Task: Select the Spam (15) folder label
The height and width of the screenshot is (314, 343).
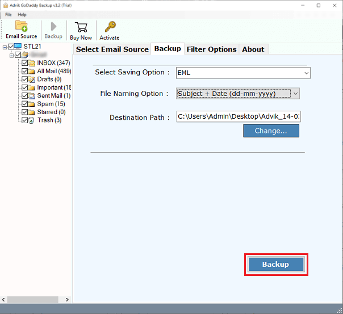Action: click(51, 104)
